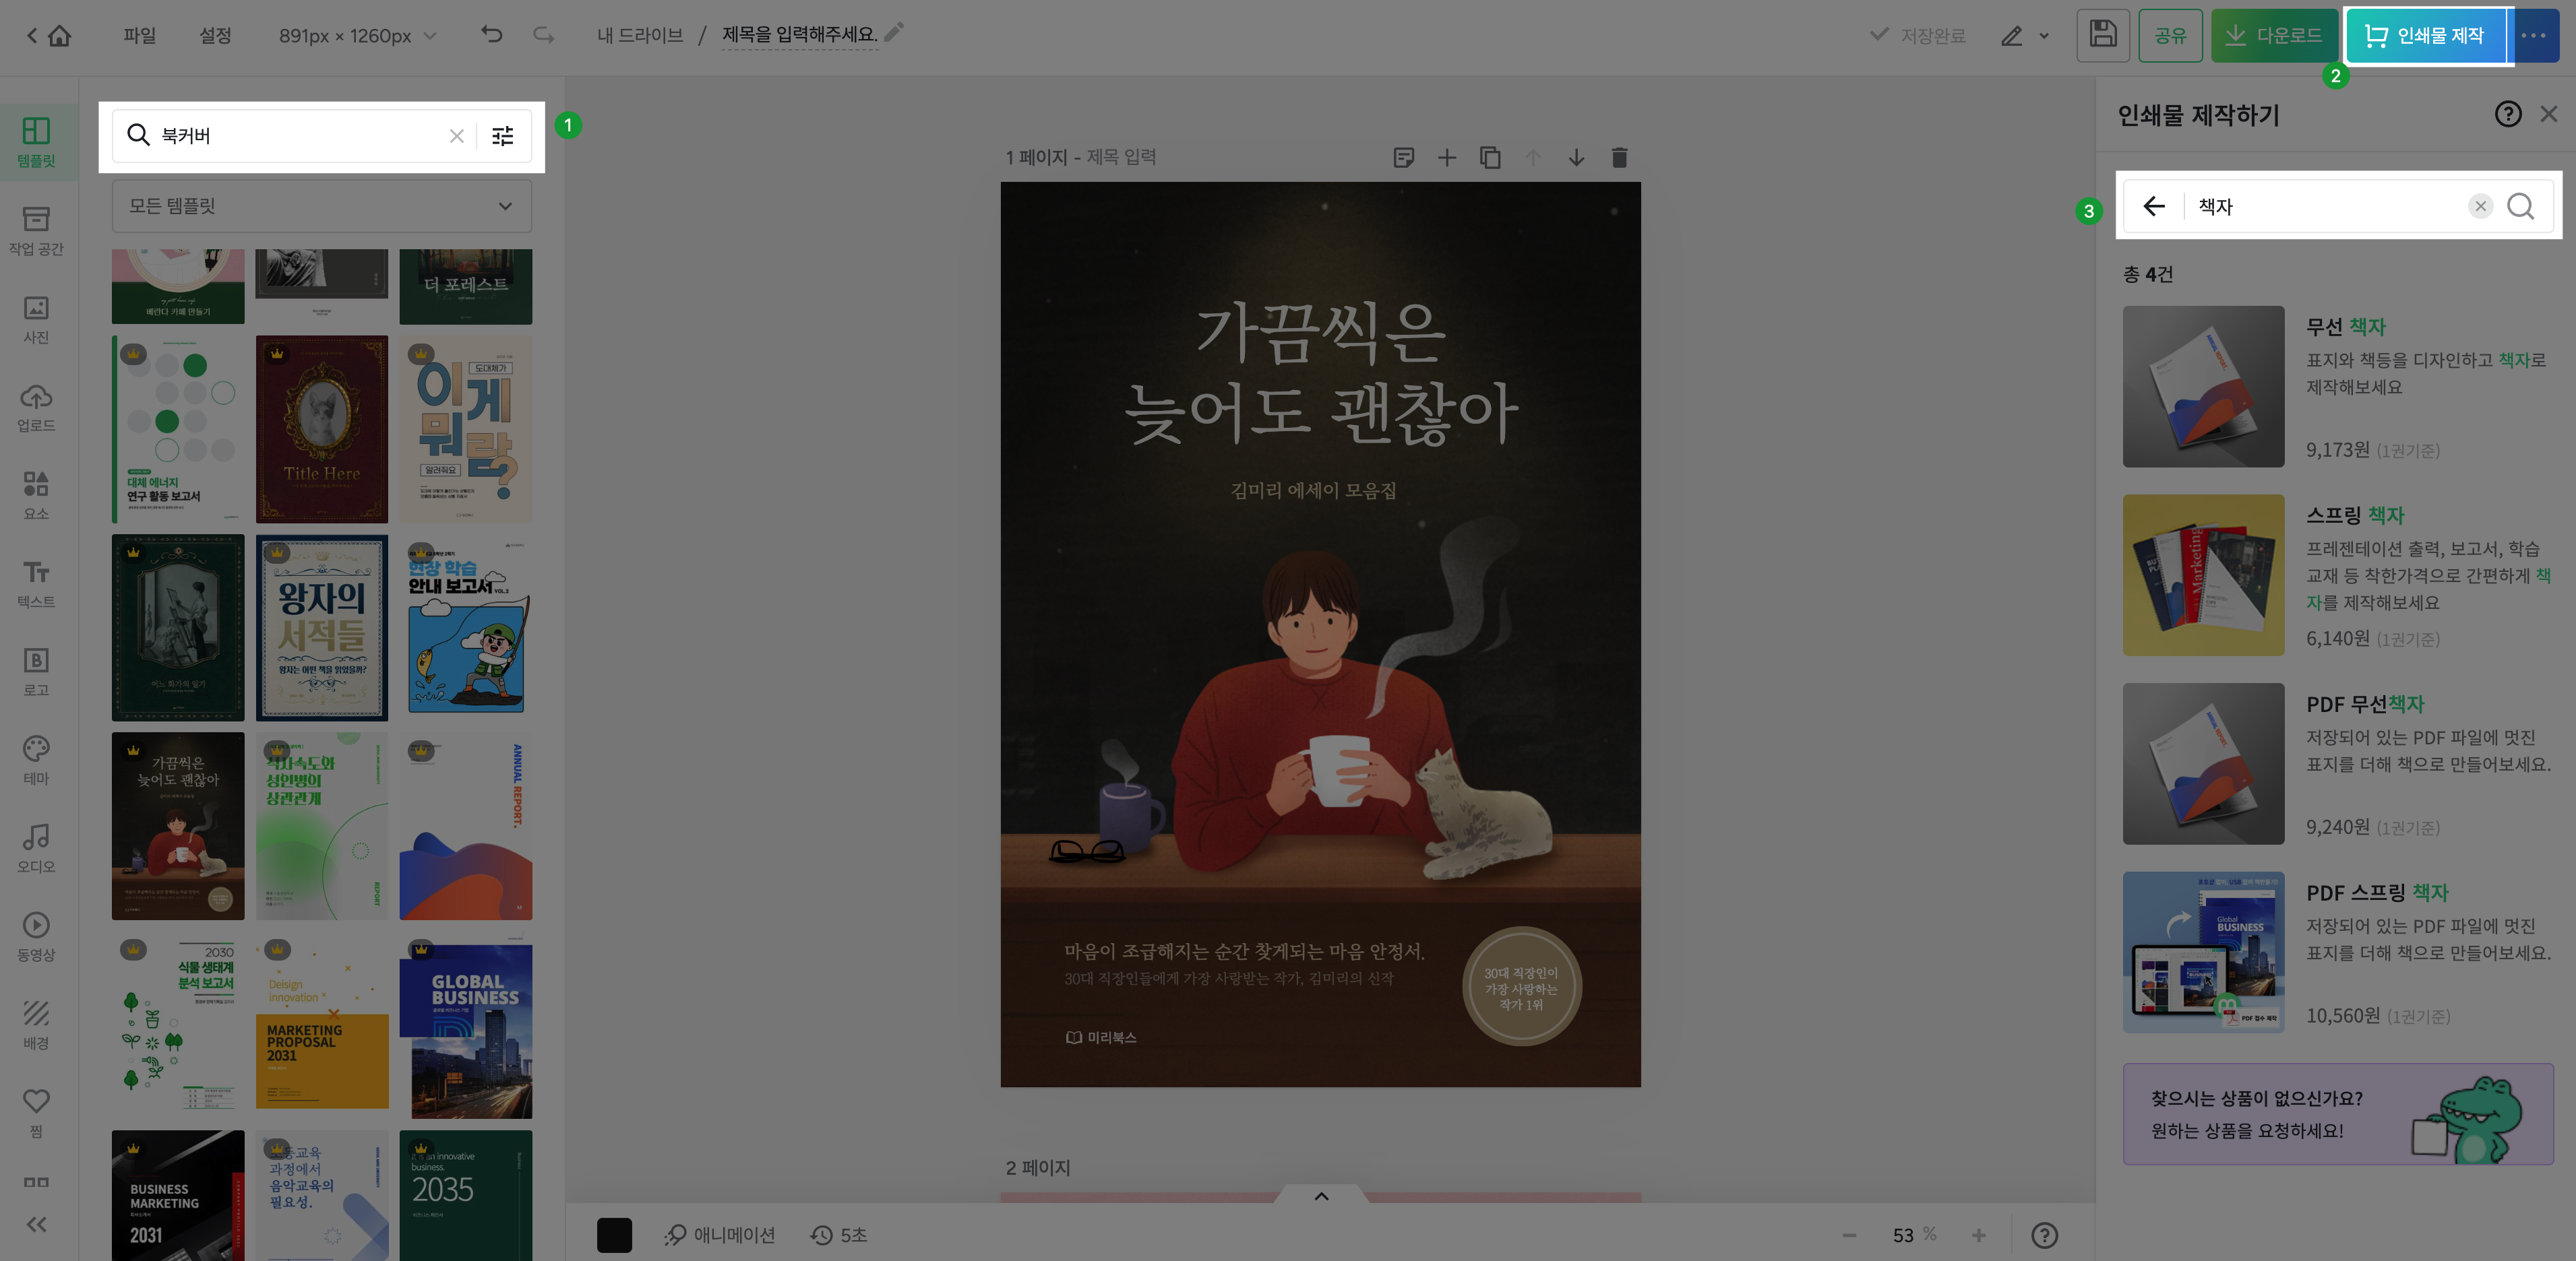Open the home page icon

60,36
